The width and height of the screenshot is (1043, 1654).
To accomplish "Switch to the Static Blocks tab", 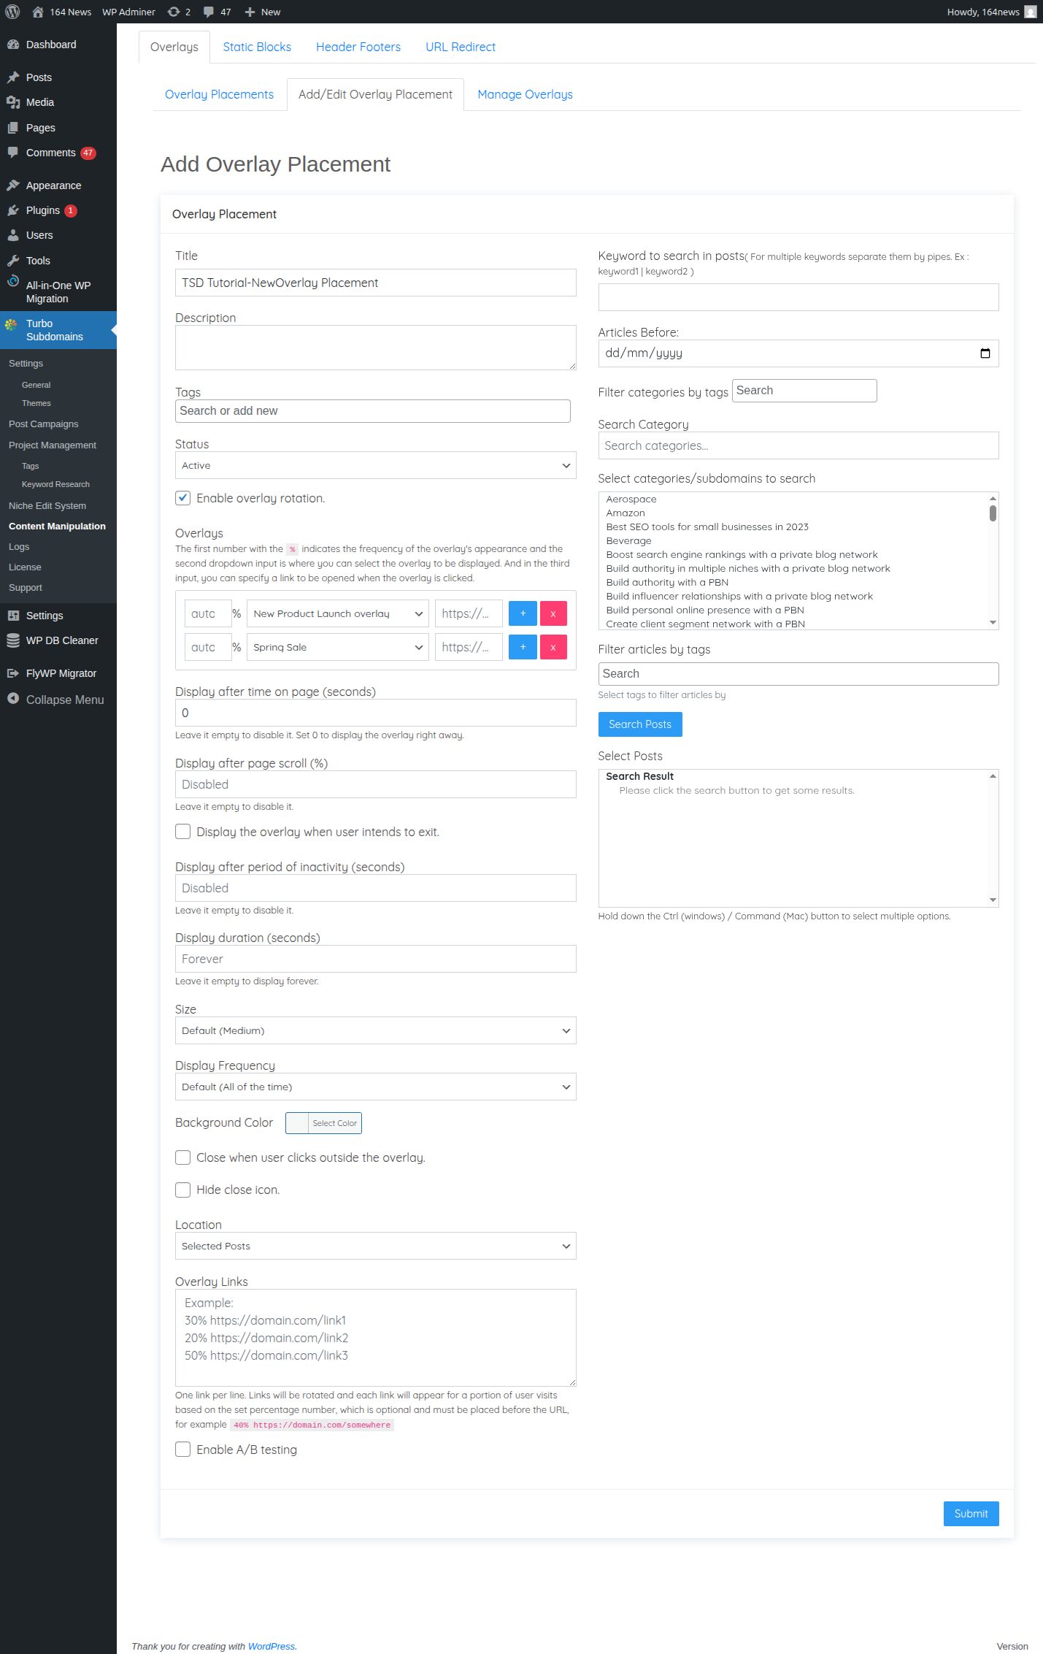I will [257, 47].
